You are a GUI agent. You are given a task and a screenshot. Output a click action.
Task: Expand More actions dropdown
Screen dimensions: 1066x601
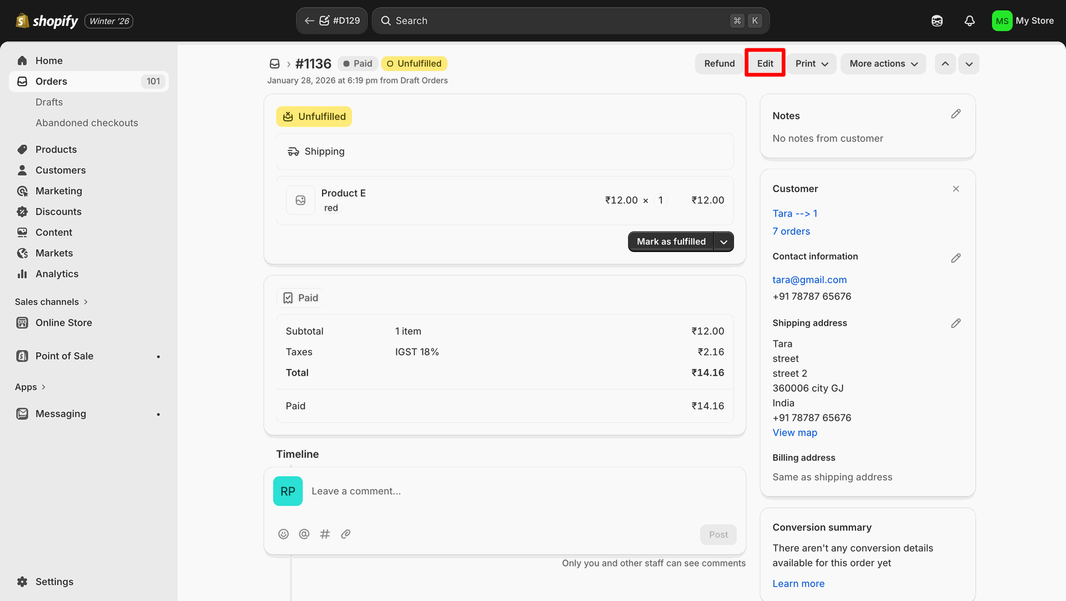pyautogui.click(x=883, y=64)
